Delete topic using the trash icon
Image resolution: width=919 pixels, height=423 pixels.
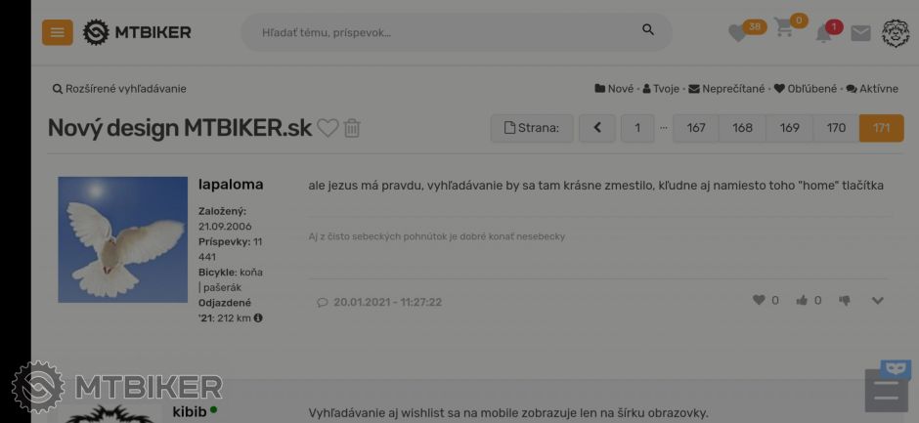352,128
